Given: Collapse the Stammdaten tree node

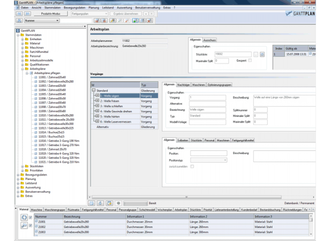Looking at the screenshot, I should coord(18,35).
